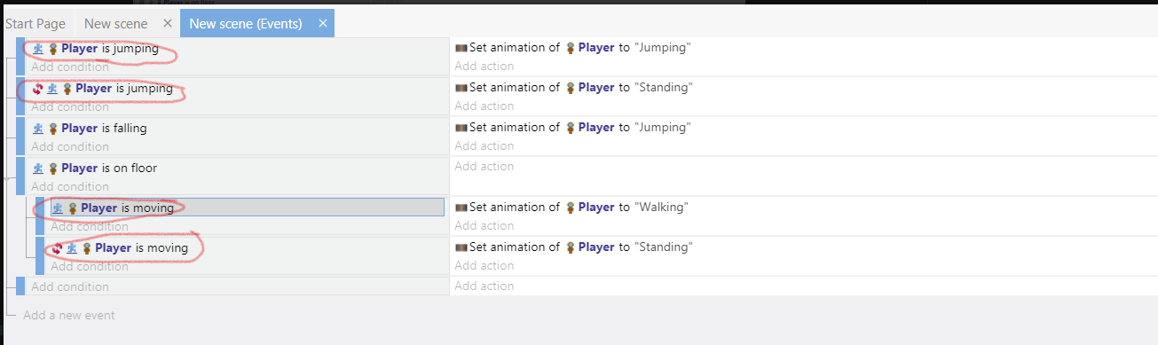Click the platformer icon in "is on floor" condition
This screenshot has height=345, width=1158.
38,169
